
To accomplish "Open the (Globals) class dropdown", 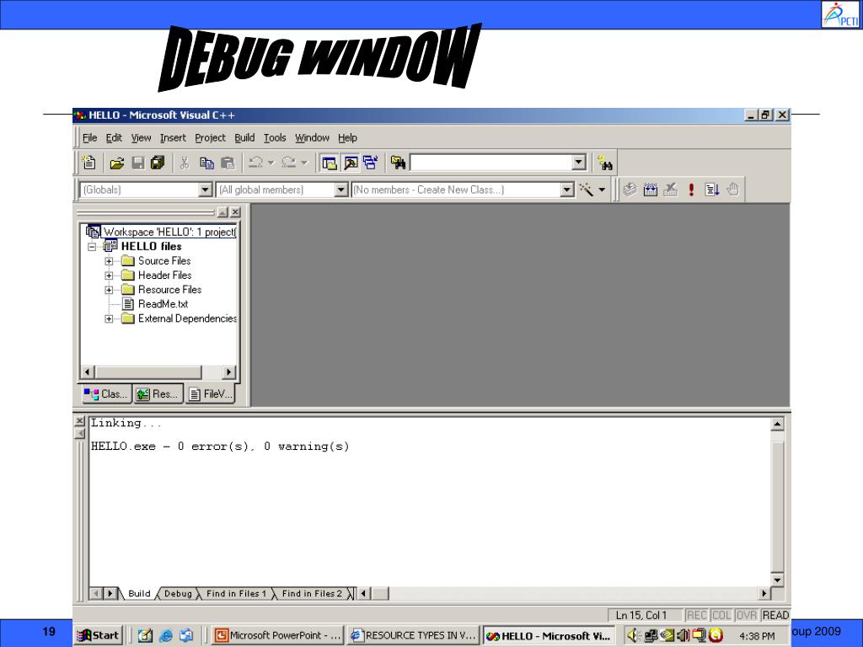I will (206, 190).
